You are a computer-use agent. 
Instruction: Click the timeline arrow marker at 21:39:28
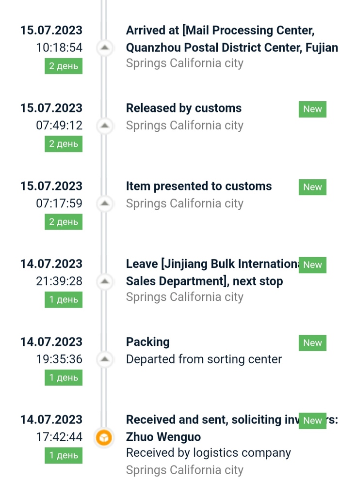point(105,281)
